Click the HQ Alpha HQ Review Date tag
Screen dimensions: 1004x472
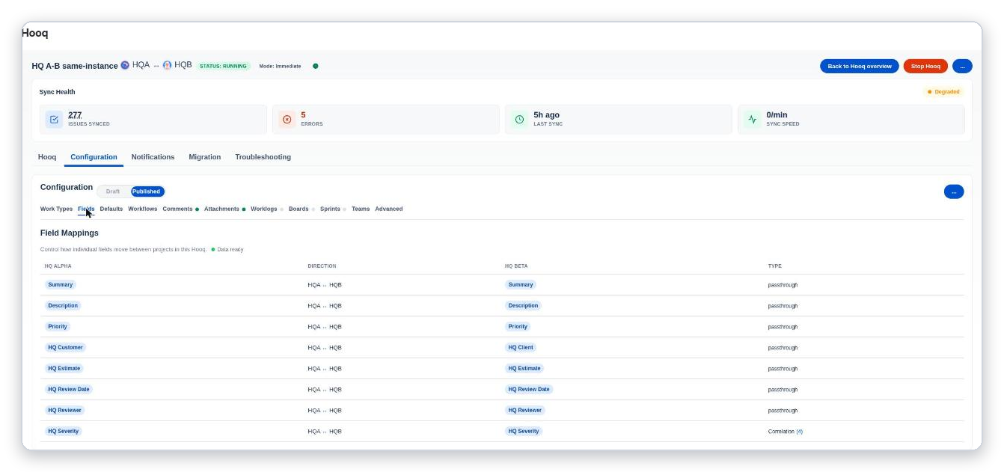(68, 390)
